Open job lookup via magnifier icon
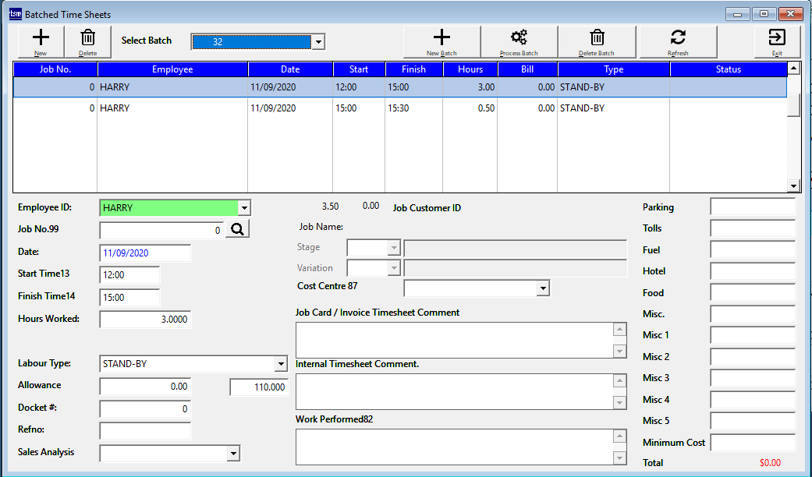 tap(237, 230)
